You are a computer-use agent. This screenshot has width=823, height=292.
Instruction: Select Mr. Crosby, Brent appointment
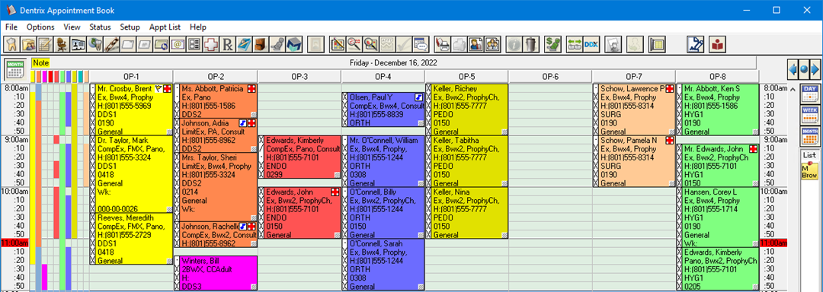tap(131, 109)
